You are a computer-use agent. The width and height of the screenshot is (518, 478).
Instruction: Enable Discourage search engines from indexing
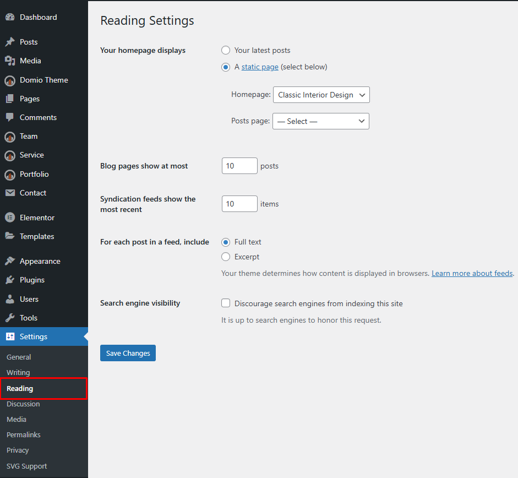226,303
